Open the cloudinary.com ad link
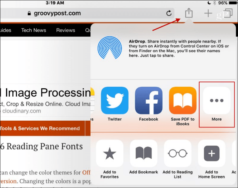The image size is (238, 188). 21,111
